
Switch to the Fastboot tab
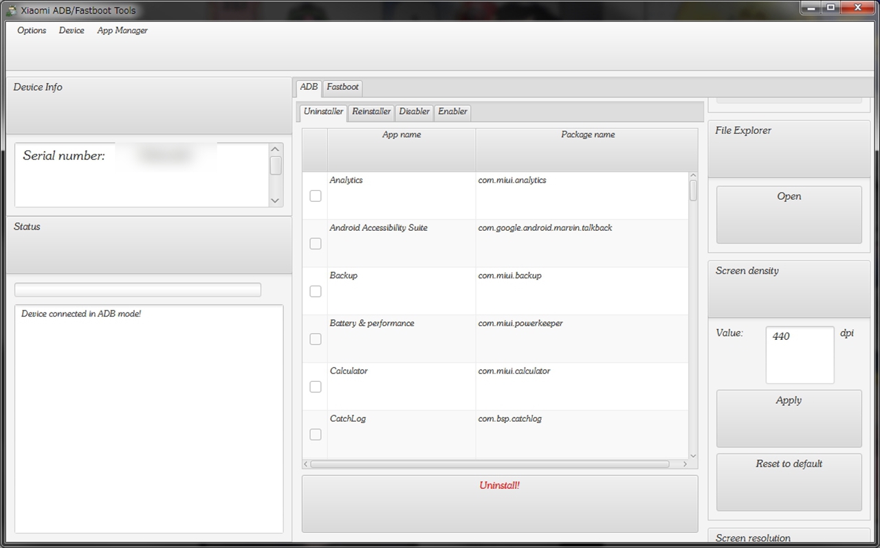(342, 87)
